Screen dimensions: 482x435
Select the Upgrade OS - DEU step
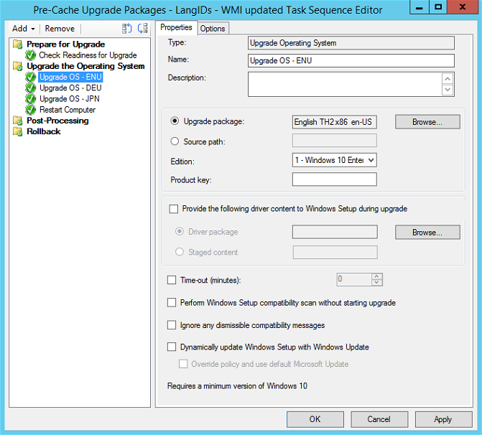pos(70,88)
